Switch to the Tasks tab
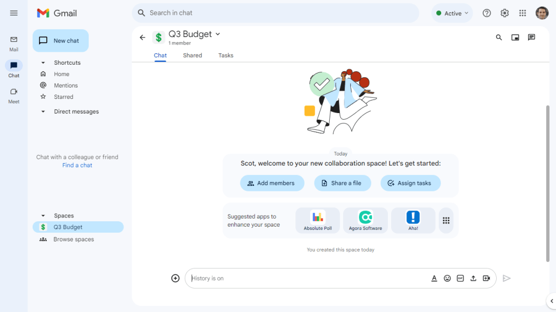This screenshot has height=312, width=556. [x=226, y=55]
